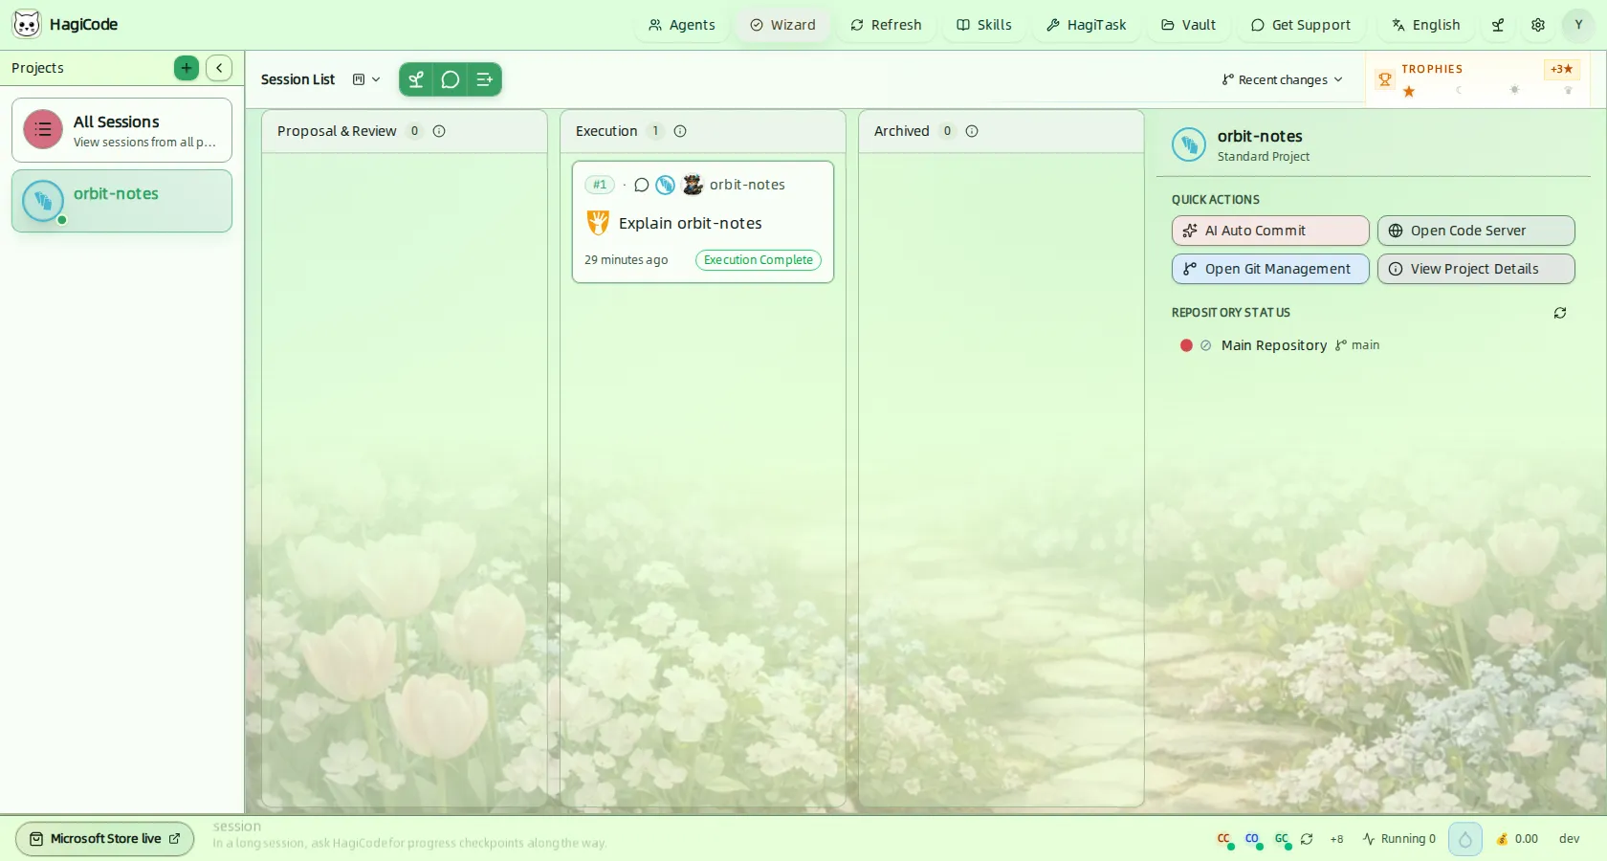Expand the Recent changes dropdown
The image size is (1607, 861).
click(x=1283, y=79)
